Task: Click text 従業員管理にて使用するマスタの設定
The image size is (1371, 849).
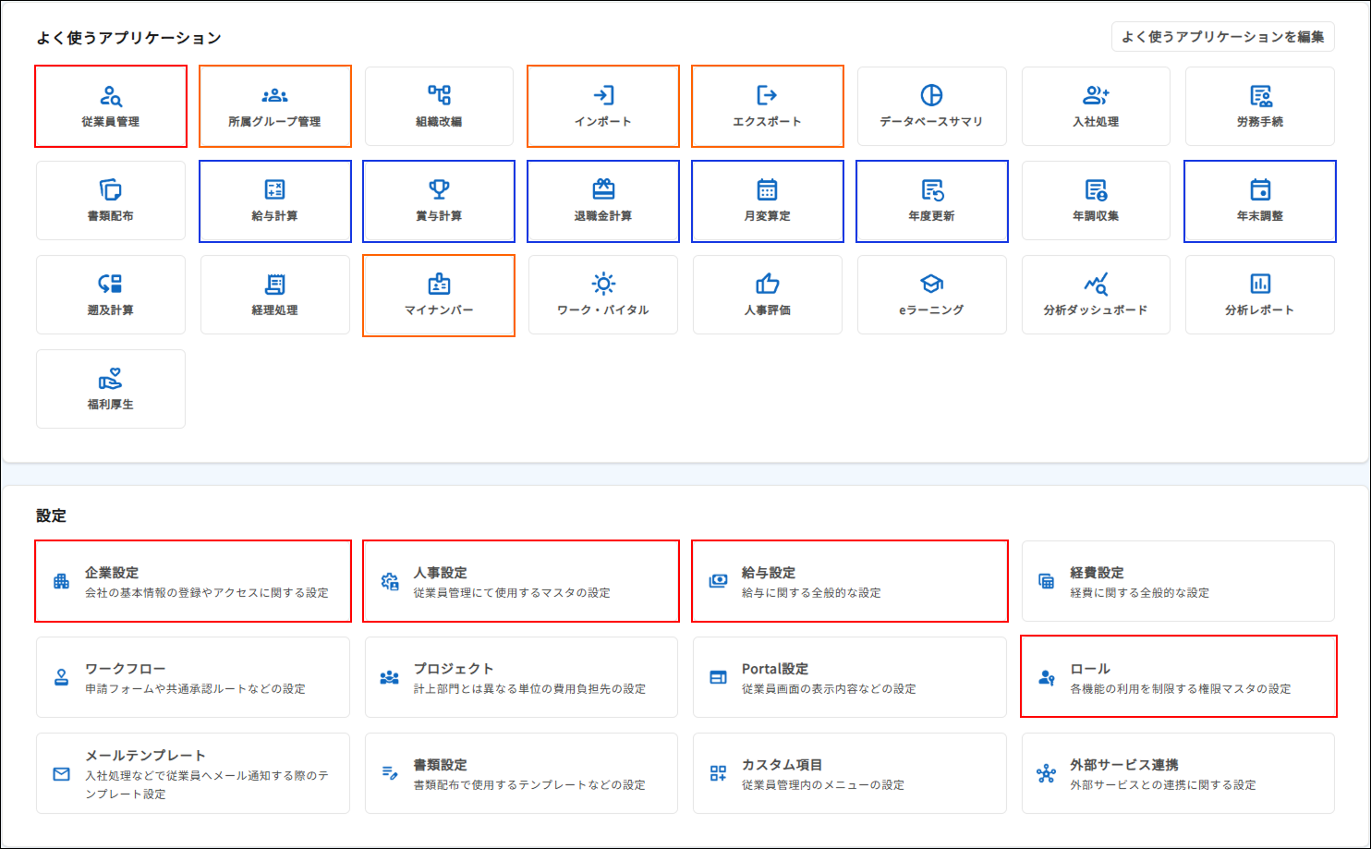Action: tap(512, 592)
